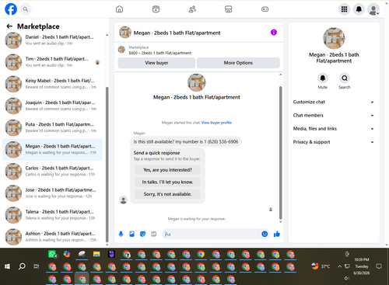Mute the Megan conversation

(323, 78)
